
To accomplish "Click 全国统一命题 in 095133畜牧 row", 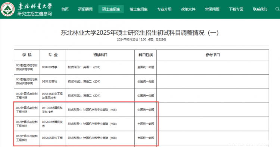I will click(x=146, y=82).
